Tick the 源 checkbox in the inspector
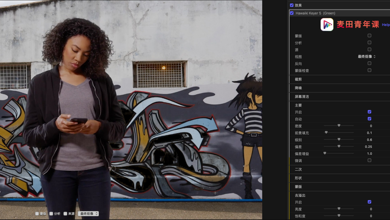 coord(369,49)
